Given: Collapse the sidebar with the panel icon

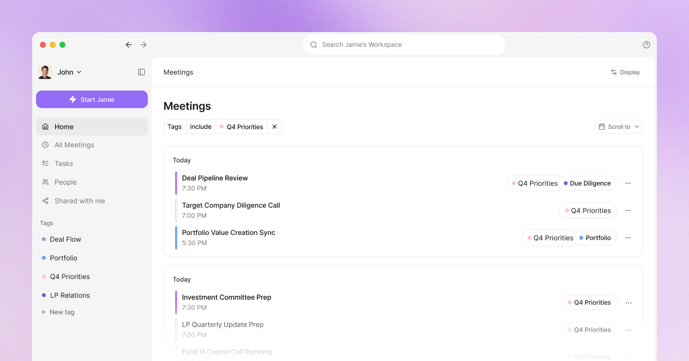Looking at the screenshot, I should [141, 72].
